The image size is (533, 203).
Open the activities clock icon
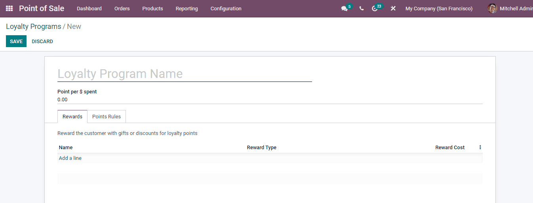pyautogui.click(x=375, y=8)
